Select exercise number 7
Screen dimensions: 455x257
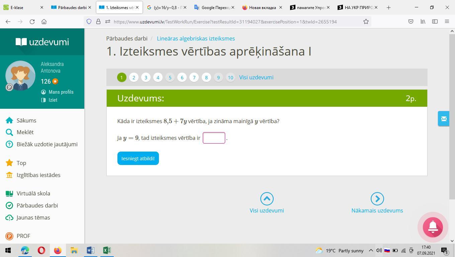[194, 77]
